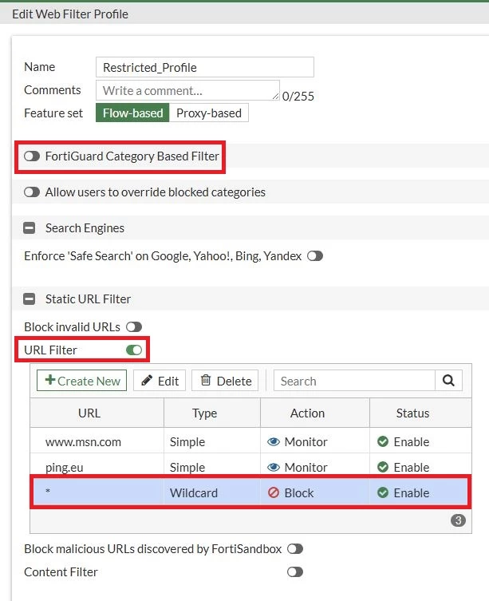This screenshot has width=489, height=601.
Task: Click Enable check icon in wildcard row
Action: [383, 492]
